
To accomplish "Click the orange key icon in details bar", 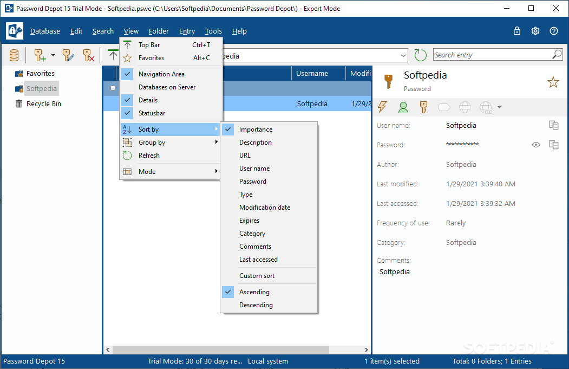I will [423, 107].
